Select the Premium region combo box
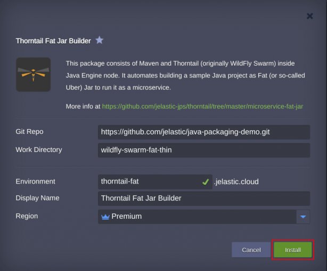This screenshot has width=327, height=271. point(204,217)
